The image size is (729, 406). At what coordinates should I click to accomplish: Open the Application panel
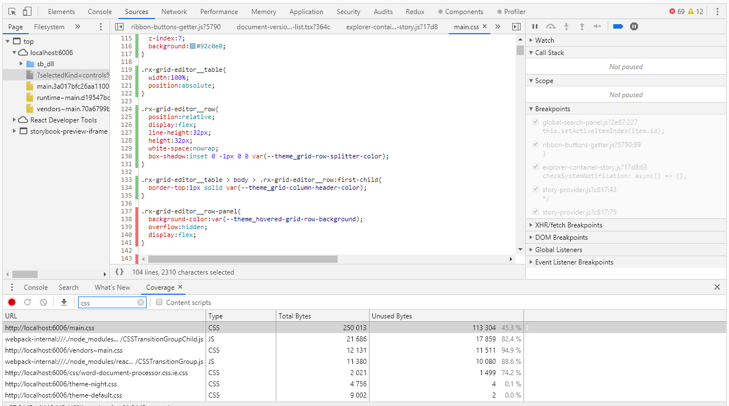306,11
